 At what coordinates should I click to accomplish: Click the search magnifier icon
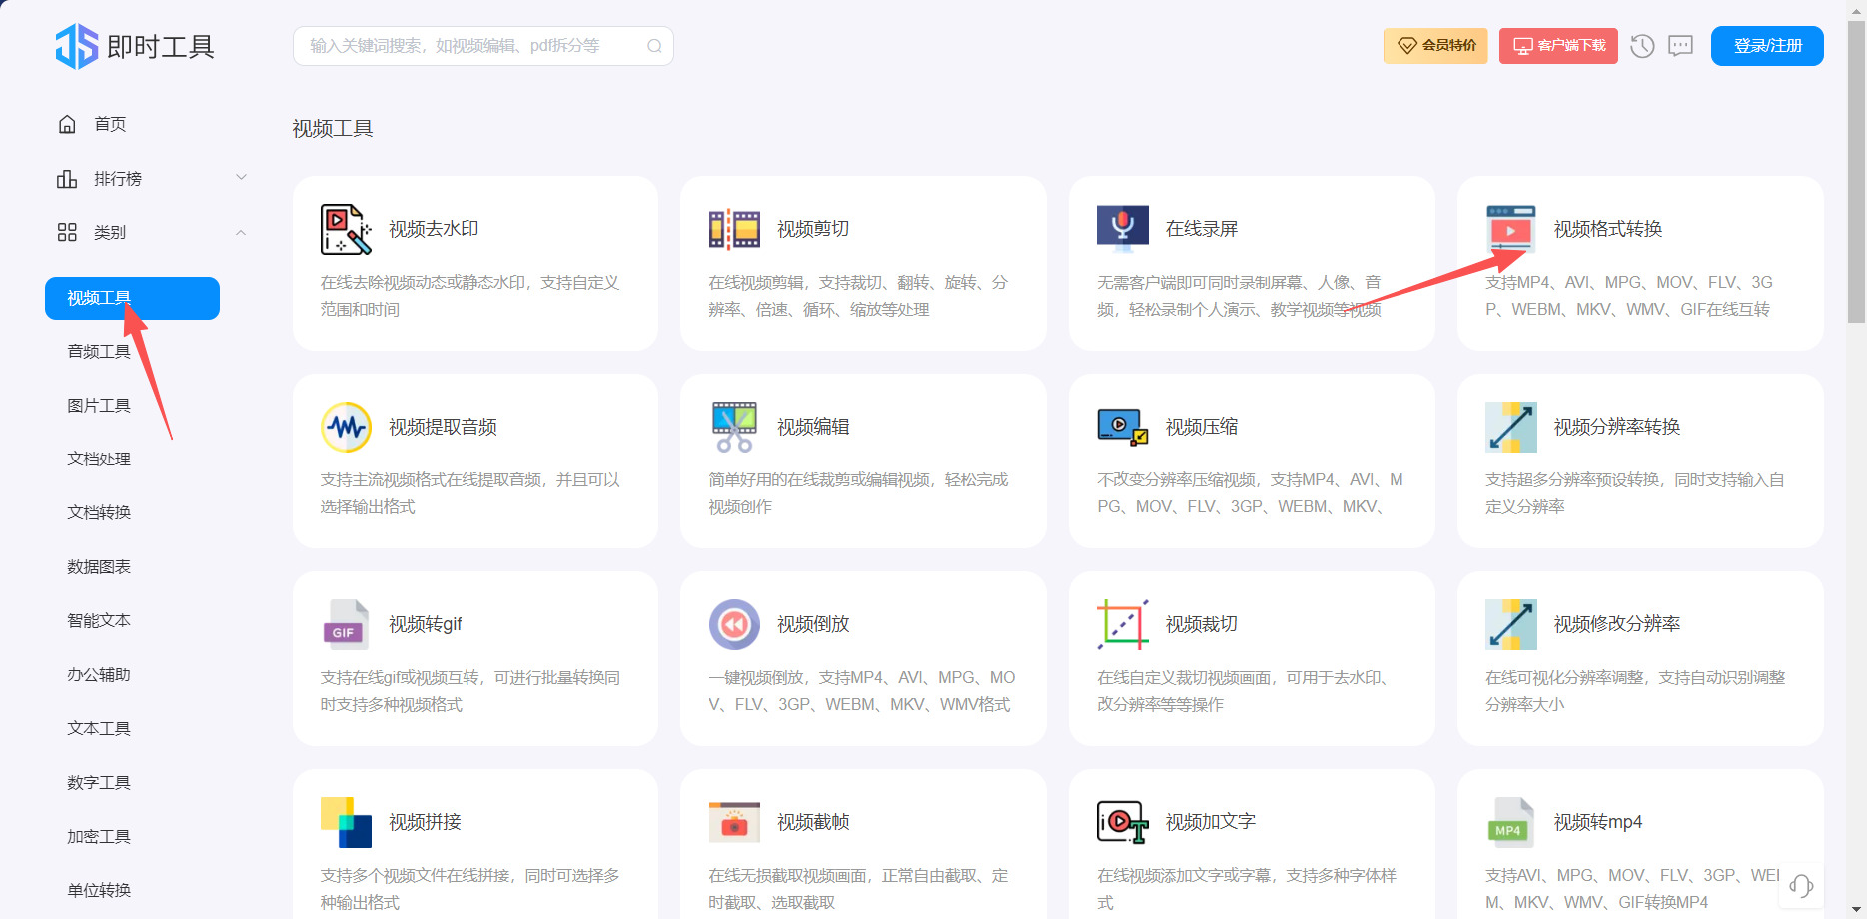pyautogui.click(x=654, y=46)
